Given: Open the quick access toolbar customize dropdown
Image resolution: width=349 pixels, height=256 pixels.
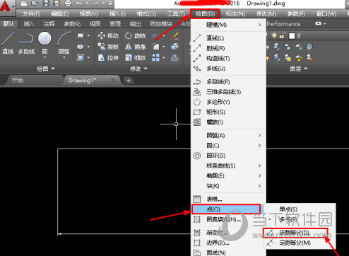Looking at the screenshot, I should [110, 4].
